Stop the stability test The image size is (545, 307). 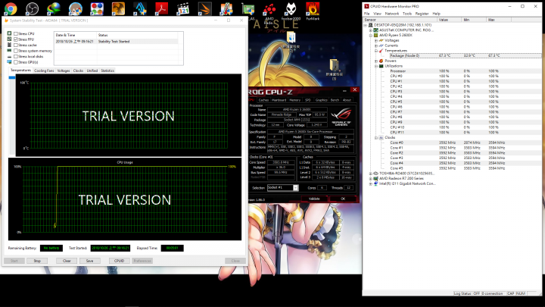(37, 261)
